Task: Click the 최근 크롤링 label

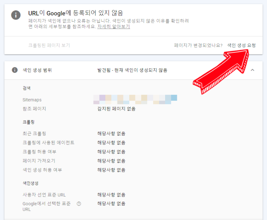Action: (x=35, y=133)
